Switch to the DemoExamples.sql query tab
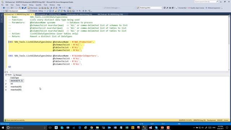This screenshot has width=231, height=130. pos(79,14)
